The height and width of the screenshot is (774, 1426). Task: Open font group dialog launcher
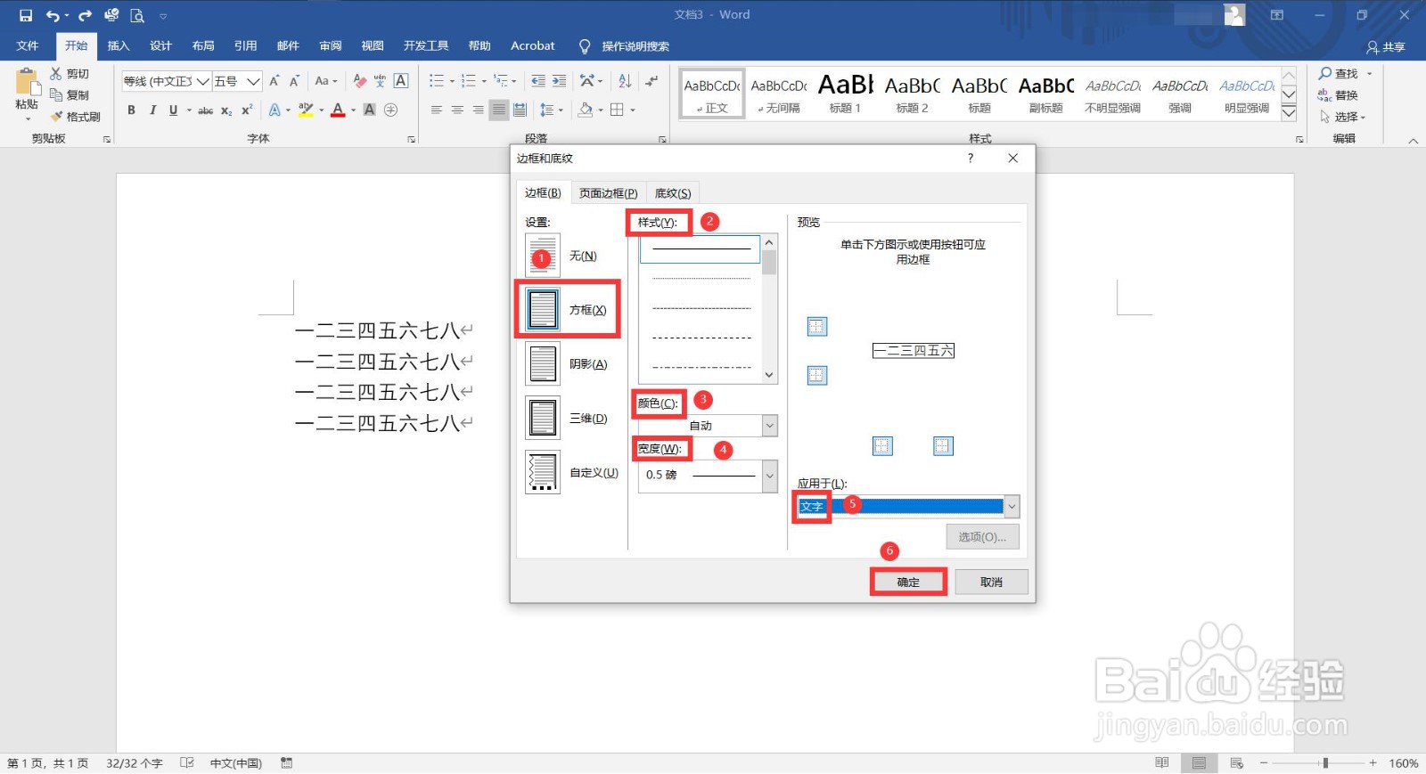click(411, 140)
